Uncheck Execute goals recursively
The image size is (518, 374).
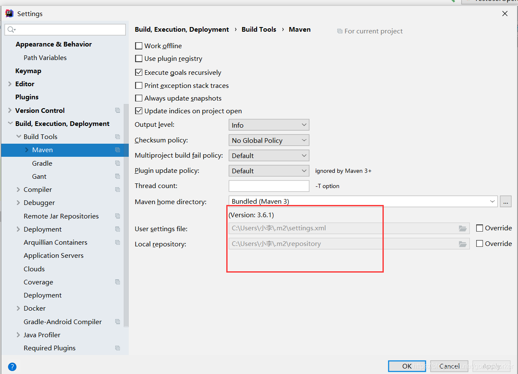[138, 72]
